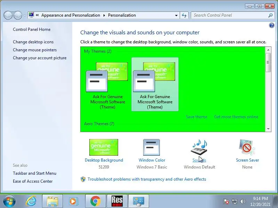Click Appearance and Personalization breadcrumb
Image resolution: width=278 pixels, height=208 pixels.
(x=71, y=15)
